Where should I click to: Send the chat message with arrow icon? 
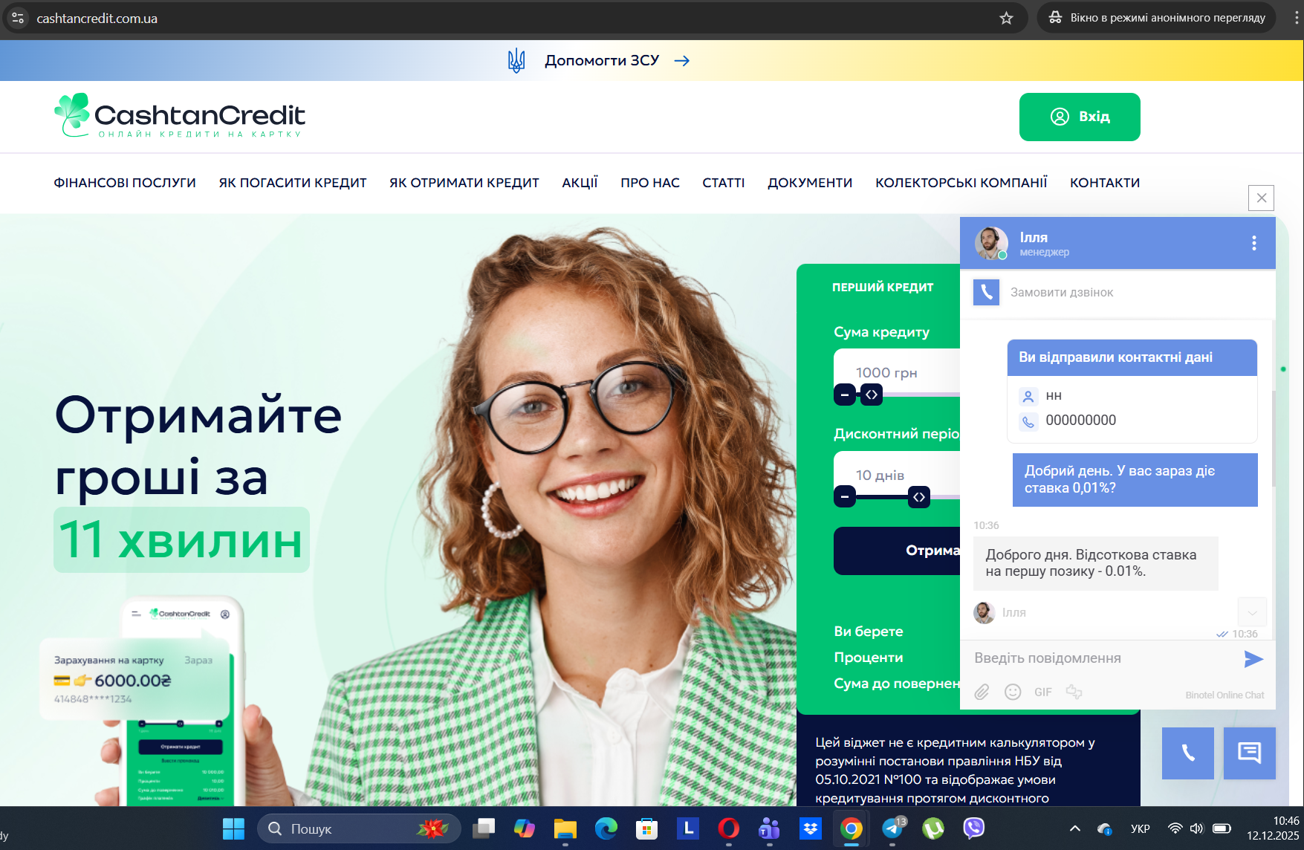1253,659
